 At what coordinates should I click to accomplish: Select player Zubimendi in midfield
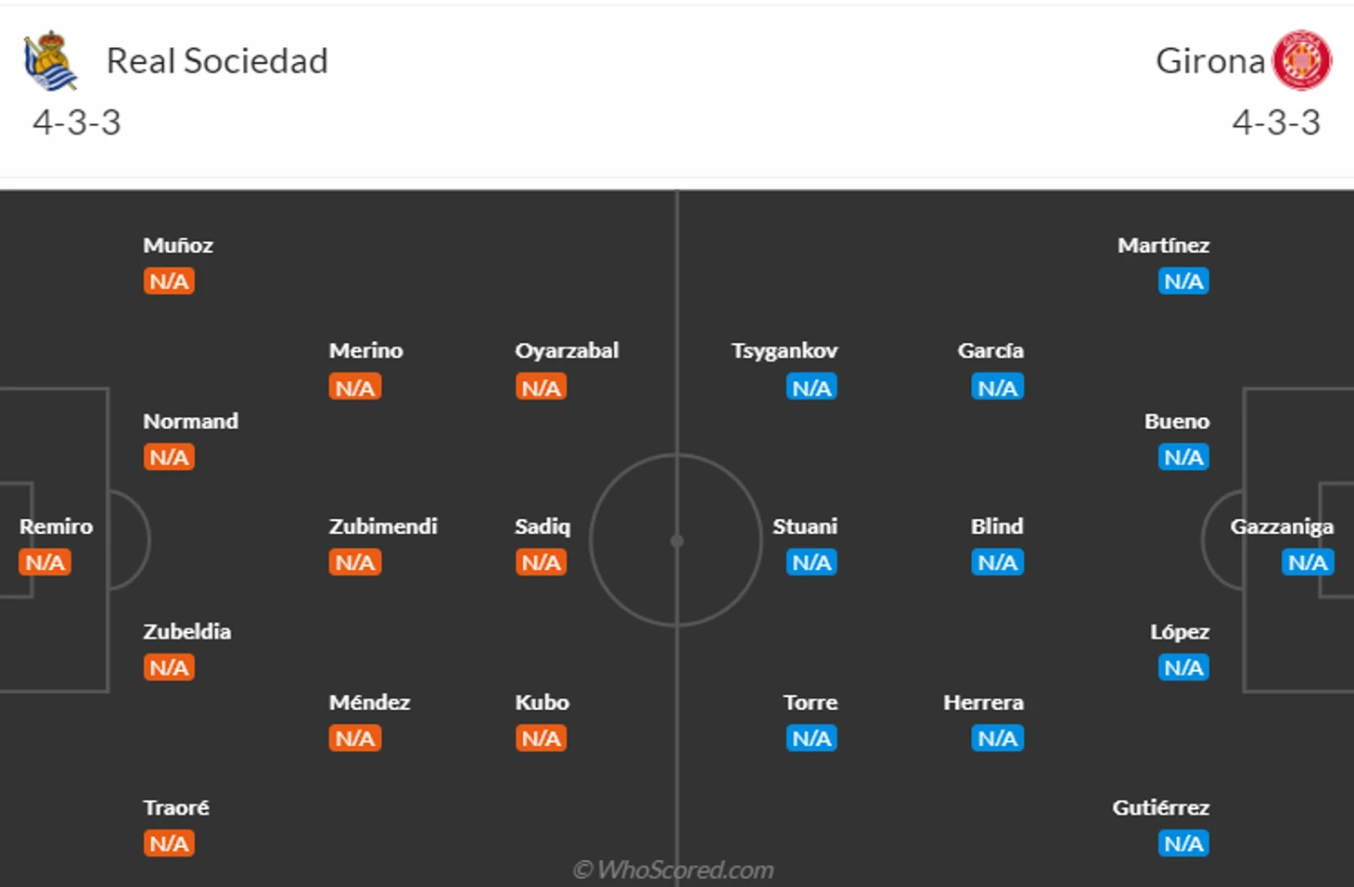point(383,526)
